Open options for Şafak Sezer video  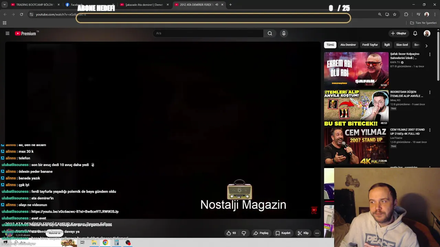click(430, 54)
